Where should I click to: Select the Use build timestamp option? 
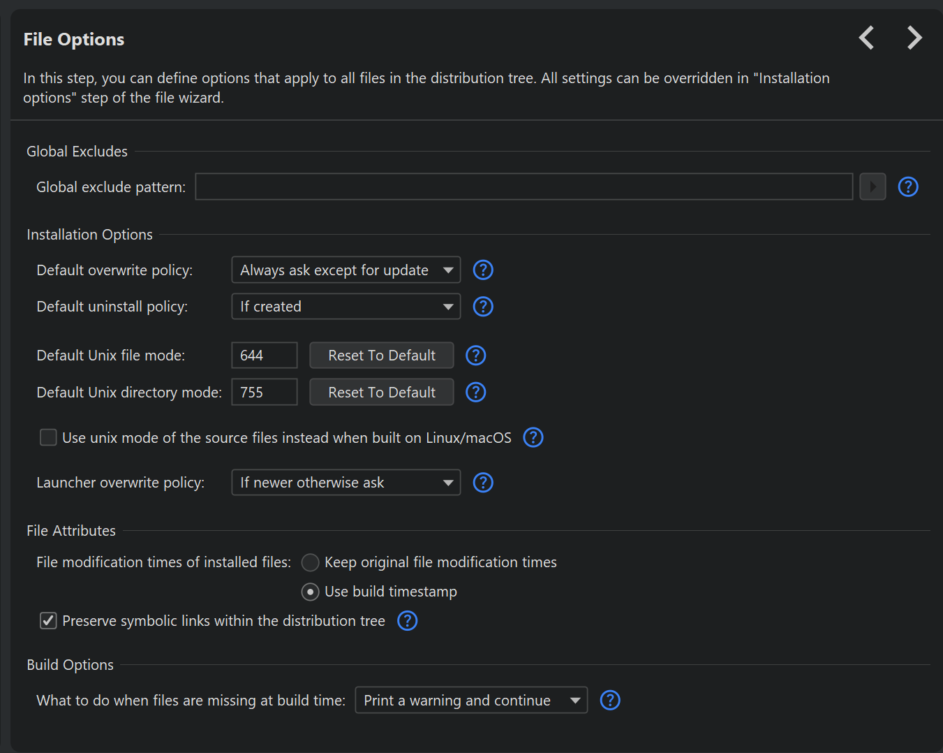pyautogui.click(x=311, y=592)
